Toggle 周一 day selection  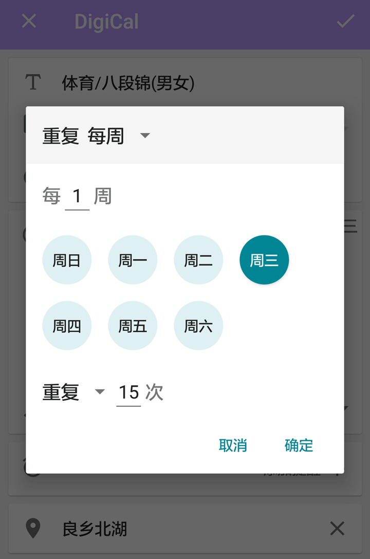pyautogui.click(x=133, y=260)
